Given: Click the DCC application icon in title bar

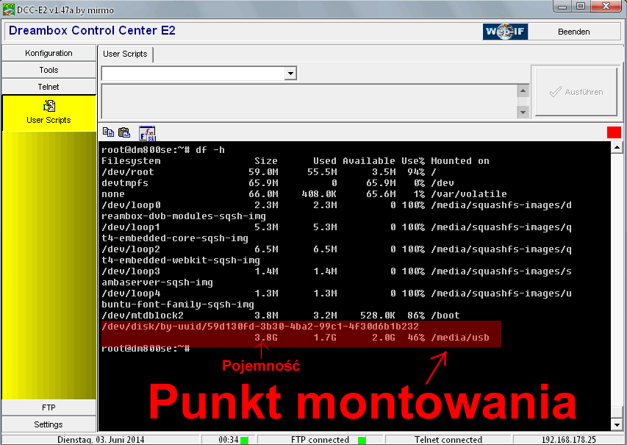Looking at the screenshot, I should [8, 7].
